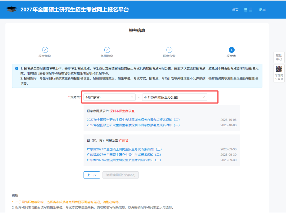286x213 pixels.
Task: Open the 学信网公众号 QR code icon
Action: pos(279,69)
